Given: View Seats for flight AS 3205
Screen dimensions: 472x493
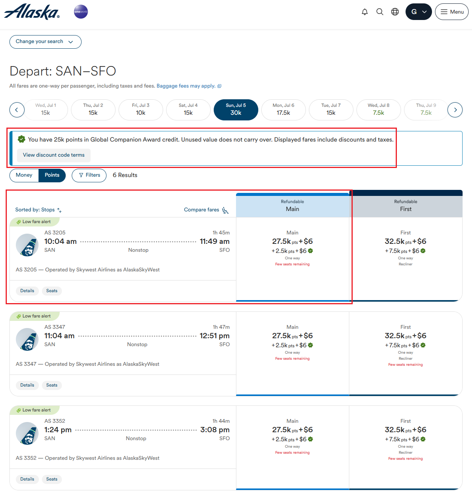Looking at the screenshot, I should (x=52, y=291).
